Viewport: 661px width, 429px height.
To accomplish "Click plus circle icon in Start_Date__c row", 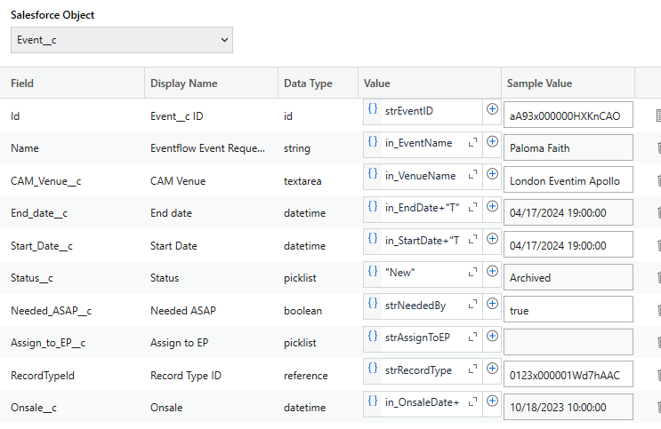I will (x=492, y=239).
